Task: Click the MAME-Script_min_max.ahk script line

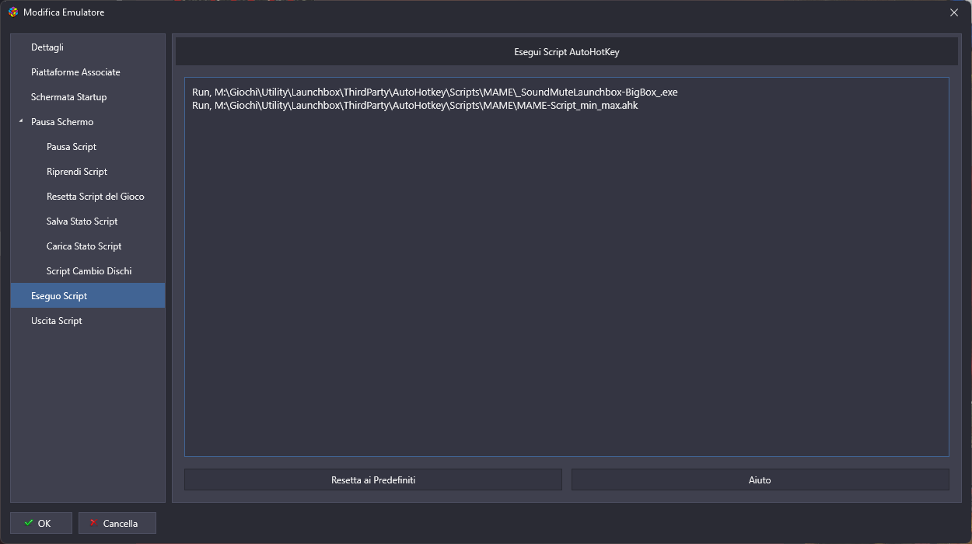Action: coord(414,105)
